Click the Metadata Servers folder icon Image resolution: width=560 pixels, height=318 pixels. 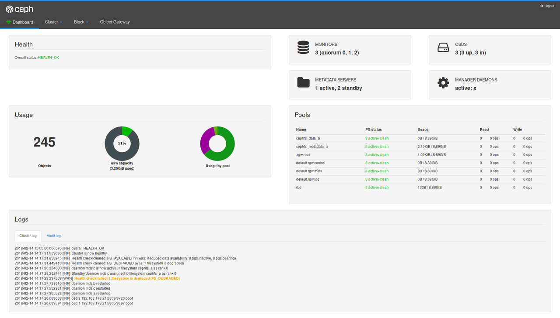303,82
